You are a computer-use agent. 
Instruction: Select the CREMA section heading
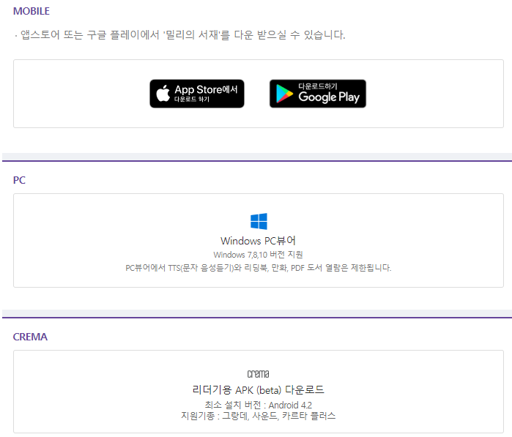click(30, 337)
